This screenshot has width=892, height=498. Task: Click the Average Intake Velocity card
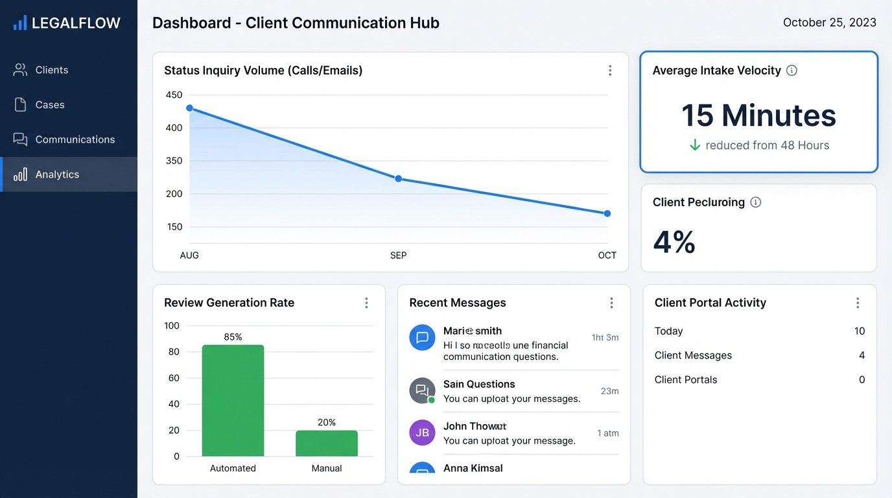758,112
